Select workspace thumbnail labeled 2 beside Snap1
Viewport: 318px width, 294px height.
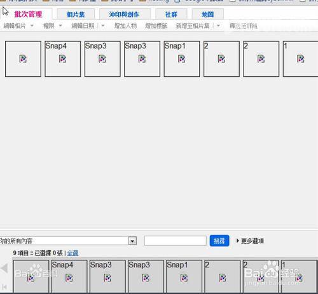click(x=221, y=59)
